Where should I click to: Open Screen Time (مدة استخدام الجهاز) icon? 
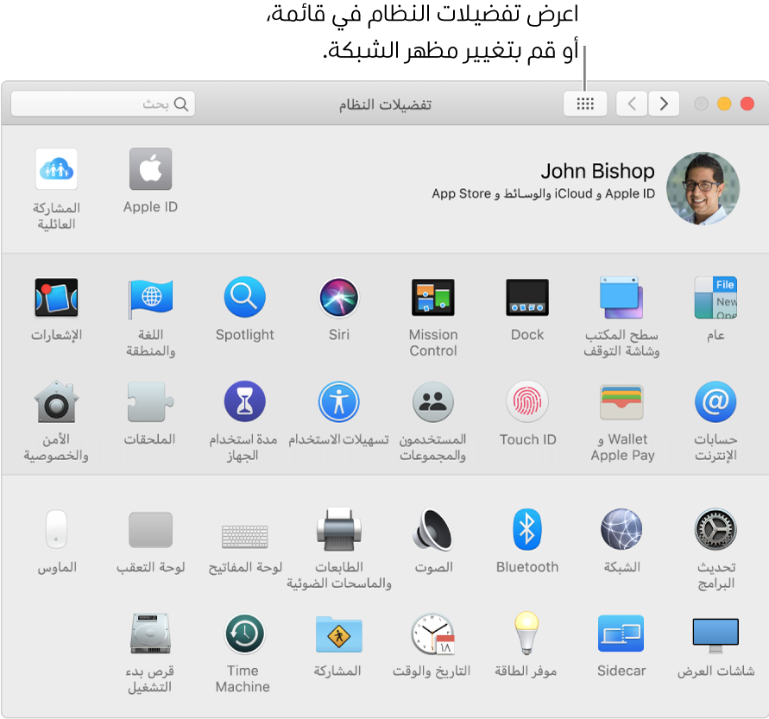pos(245,402)
